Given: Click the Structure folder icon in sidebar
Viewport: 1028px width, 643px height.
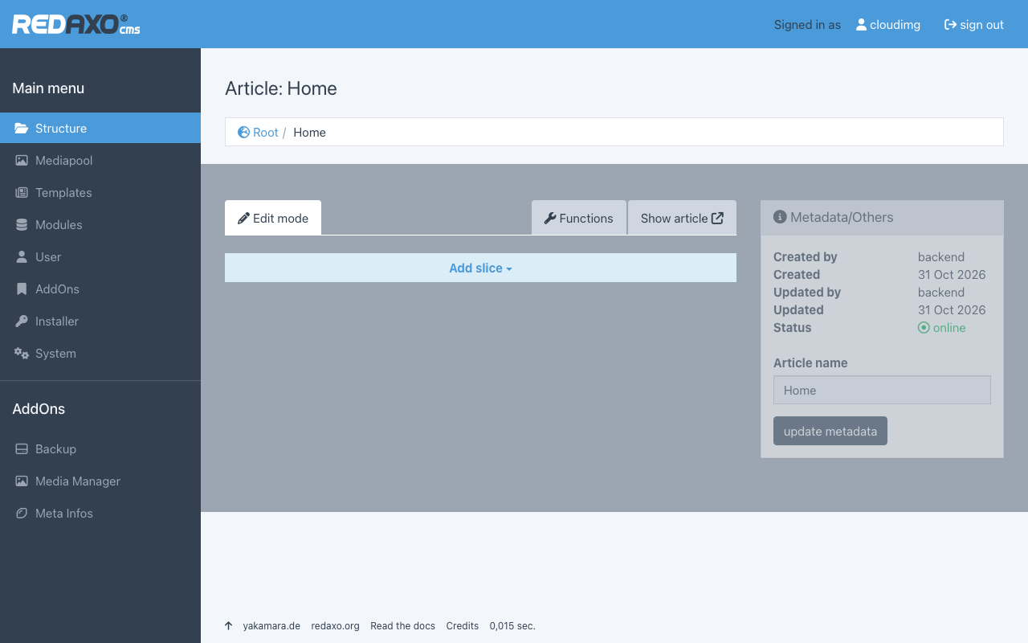Looking at the screenshot, I should coord(22,129).
